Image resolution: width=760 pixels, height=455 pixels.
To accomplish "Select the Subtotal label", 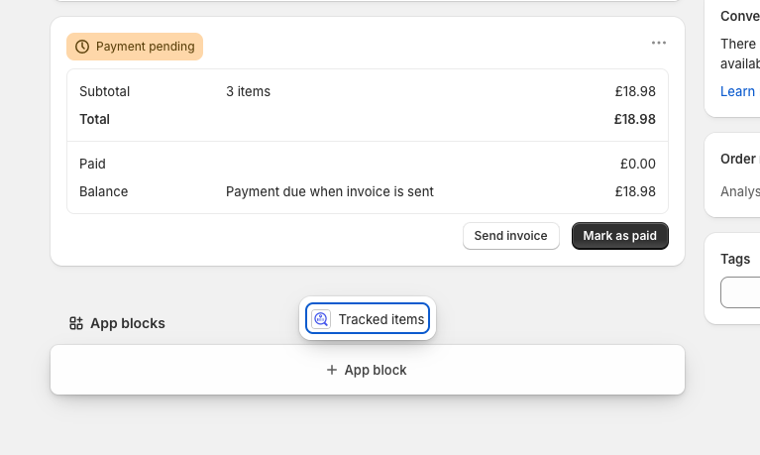I will pos(104,91).
